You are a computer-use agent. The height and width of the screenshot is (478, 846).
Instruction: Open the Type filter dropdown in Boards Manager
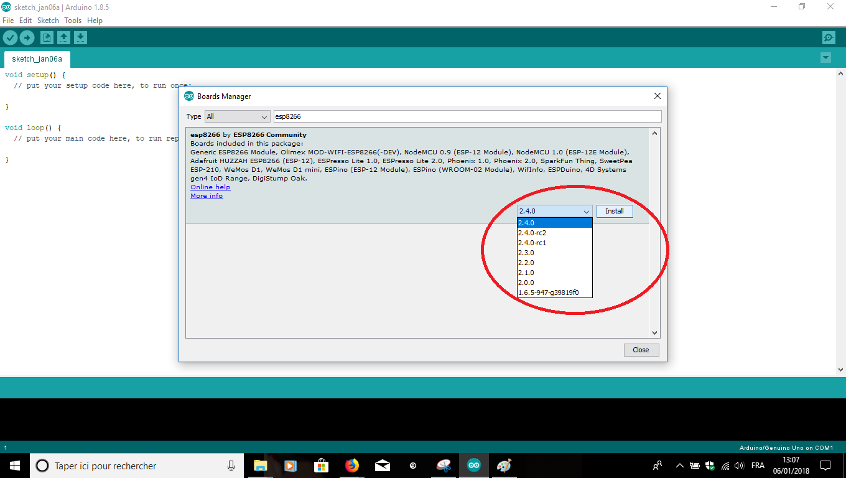click(x=237, y=116)
